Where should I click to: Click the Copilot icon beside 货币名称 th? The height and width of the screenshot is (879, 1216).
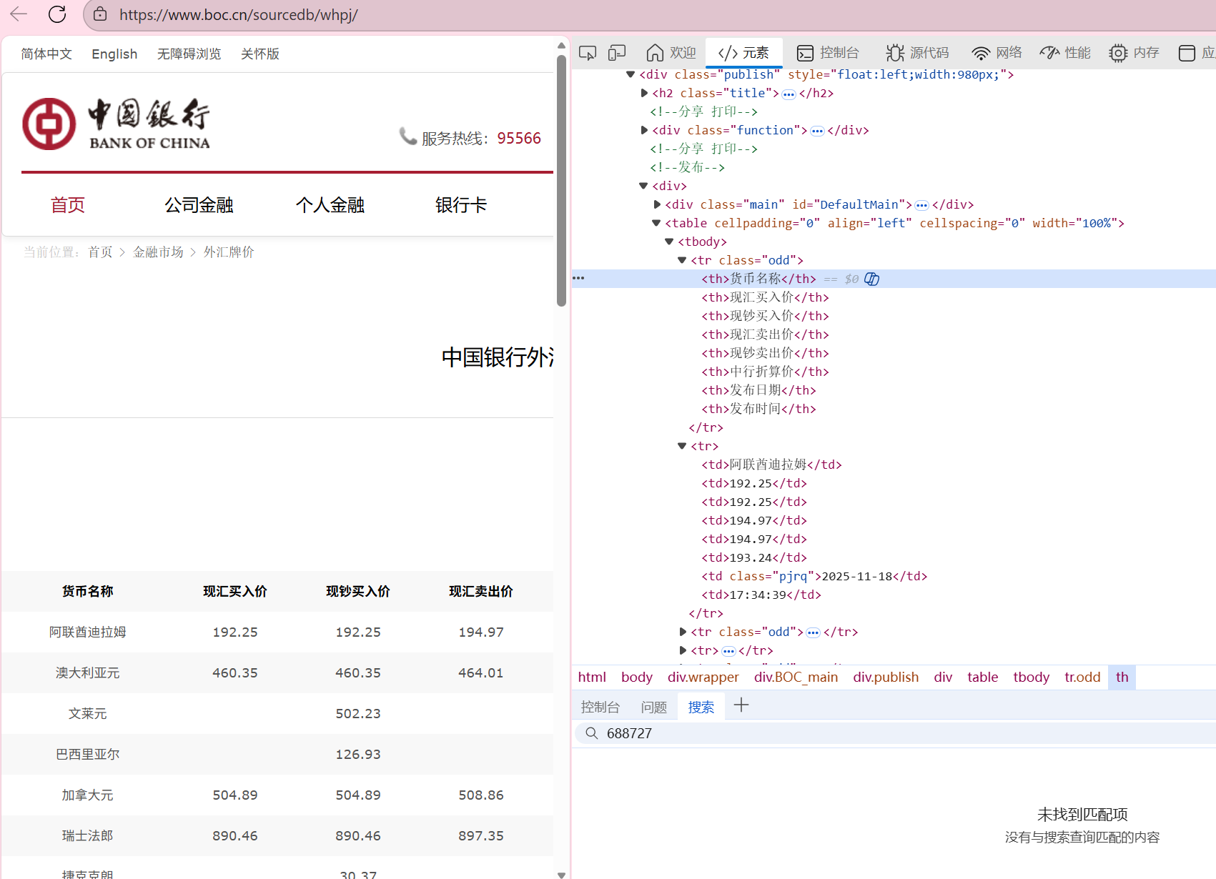(871, 279)
